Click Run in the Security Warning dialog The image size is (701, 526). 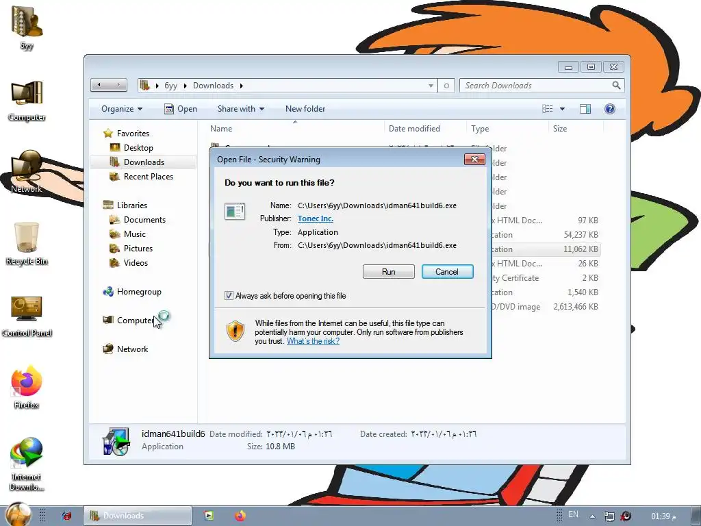[389, 271]
